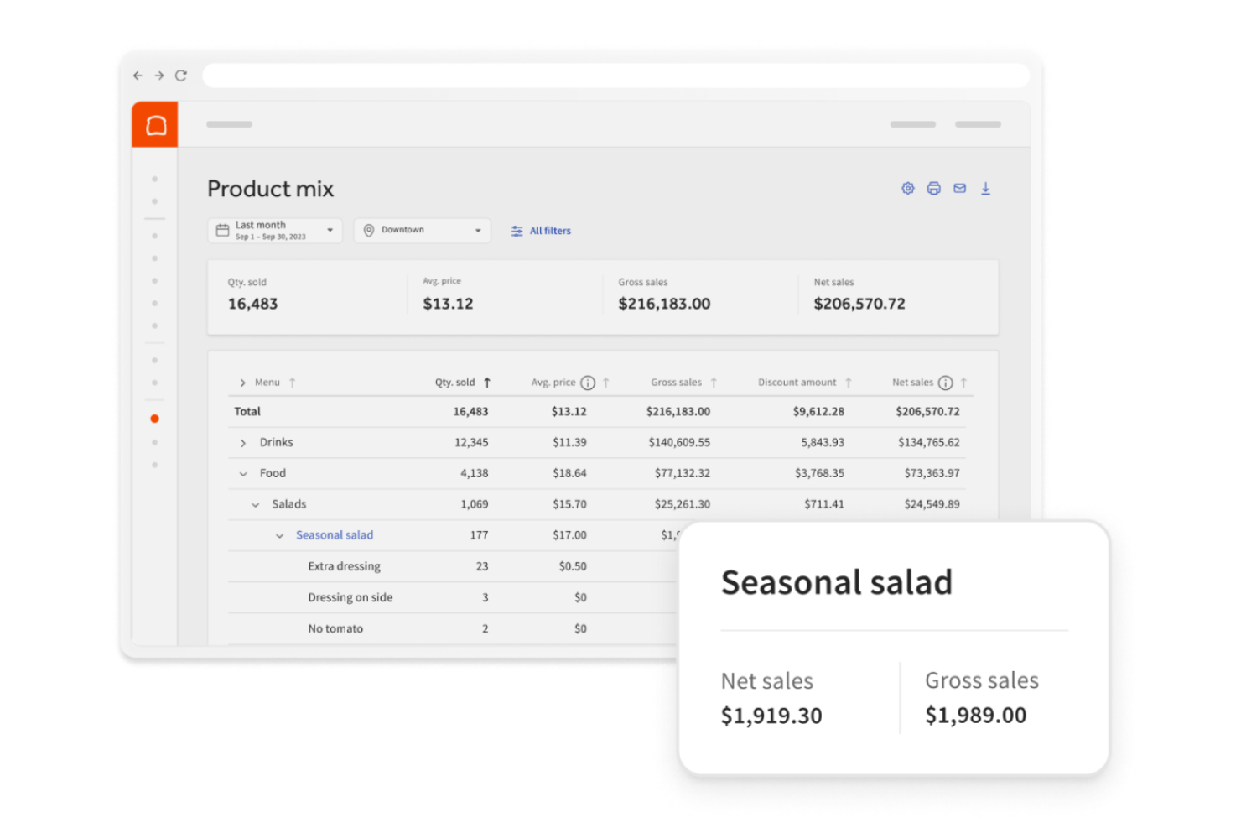This screenshot has width=1241, height=828.
Task: Click the orange app logo in the corner
Action: pyautogui.click(x=154, y=124)
